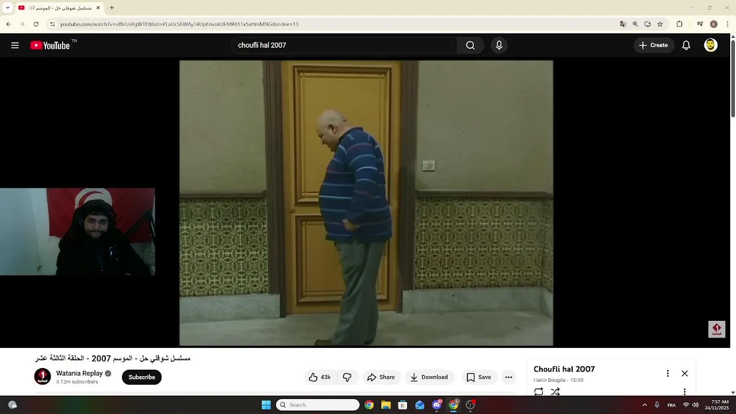Image resolution: width=736 pixels, height=414 pixels.
Task: Bookmark this tab with the star
Action: [x=660, y=24]
